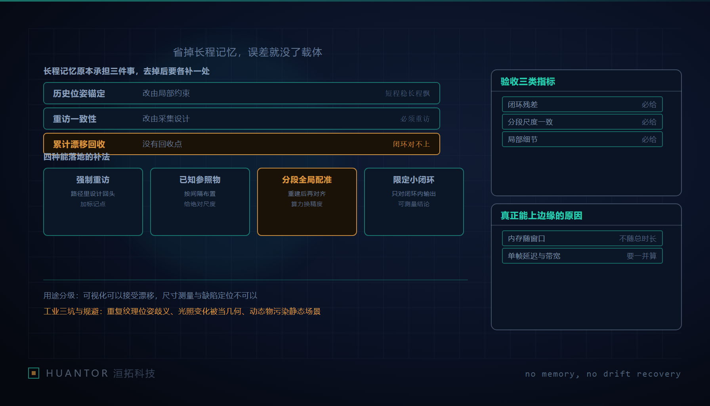Select the highlighted 累计漂移回收 row
Screen dimensions: 710x406
pyautogui.click(x=242, y=144)
